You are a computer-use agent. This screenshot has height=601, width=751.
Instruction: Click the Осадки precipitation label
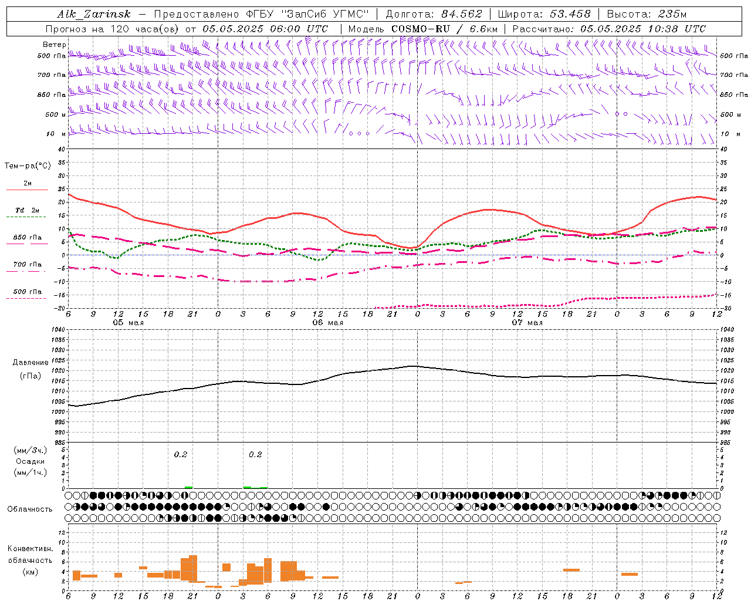[x=31, y=461]
